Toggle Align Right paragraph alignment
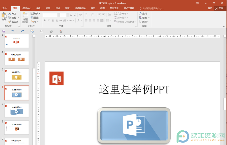This screenshot has width=227, height=145. 94,20
